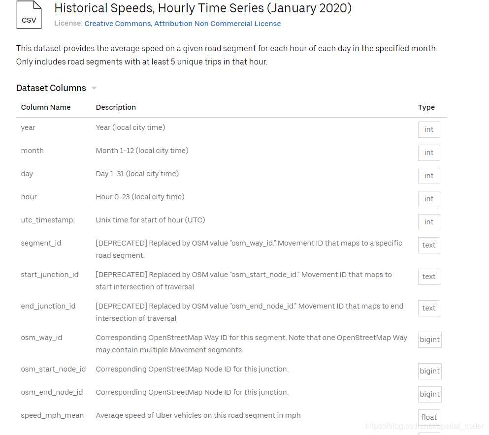489x435 pixels.
Task: Select the 'segment_id' column name
Action: (41, 243)
